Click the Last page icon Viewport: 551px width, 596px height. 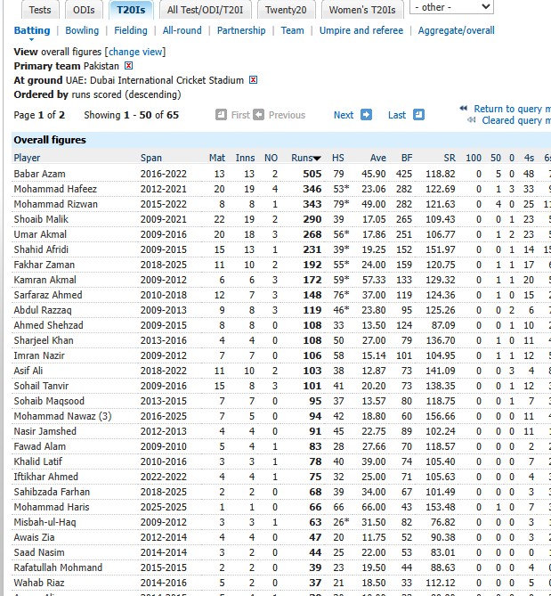[x=419, y=115]
